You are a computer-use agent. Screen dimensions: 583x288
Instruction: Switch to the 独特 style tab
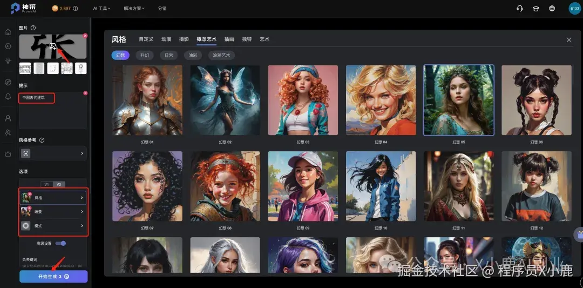[x=247, y=39]
